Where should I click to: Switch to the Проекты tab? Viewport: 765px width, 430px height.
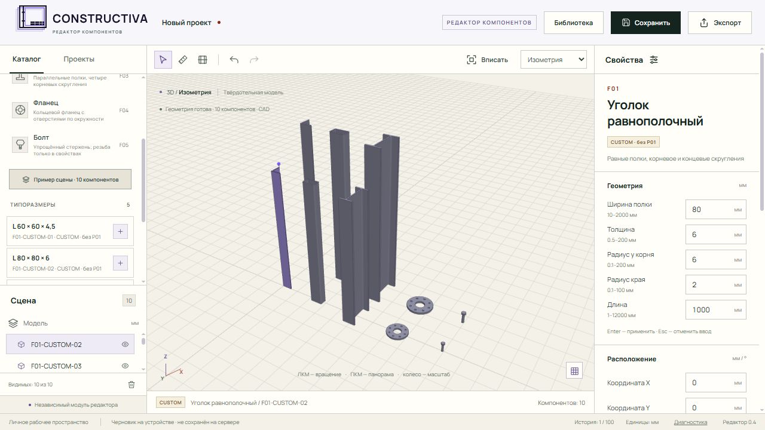click(79, 59)
